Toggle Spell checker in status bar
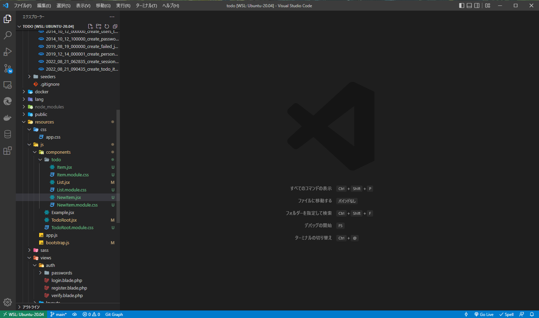Screen dimensions: 539x318 [x=506, y=314]
